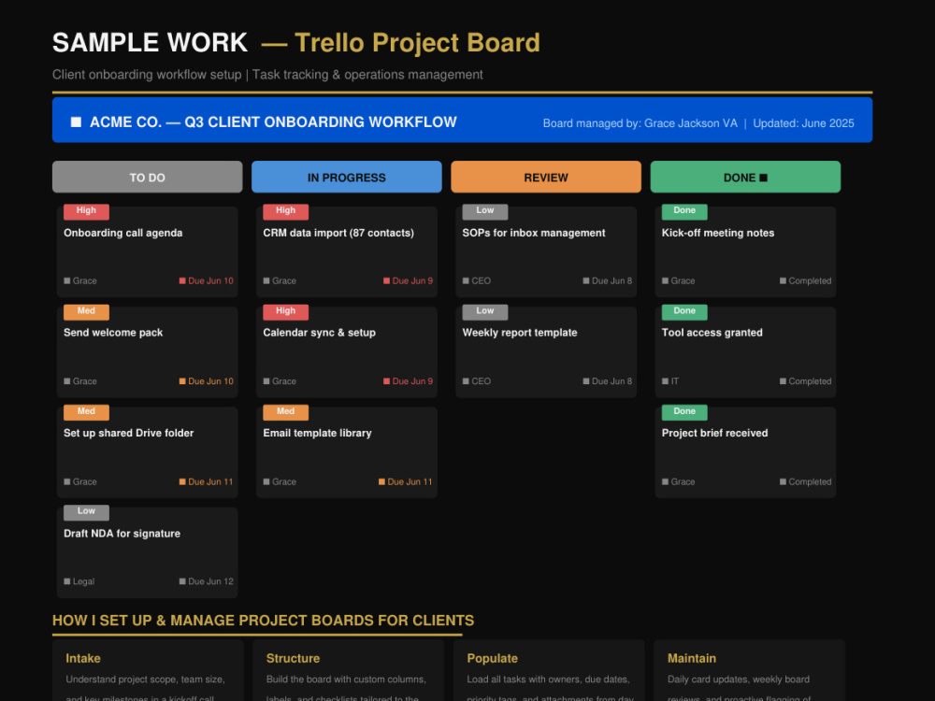
Task: Open the Draft NDA for signature card
Action: [148, 552]
